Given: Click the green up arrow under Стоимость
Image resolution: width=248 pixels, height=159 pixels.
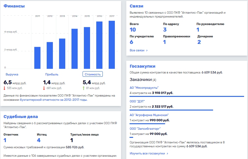Looking at the screenshot, I should coord(84,88).
